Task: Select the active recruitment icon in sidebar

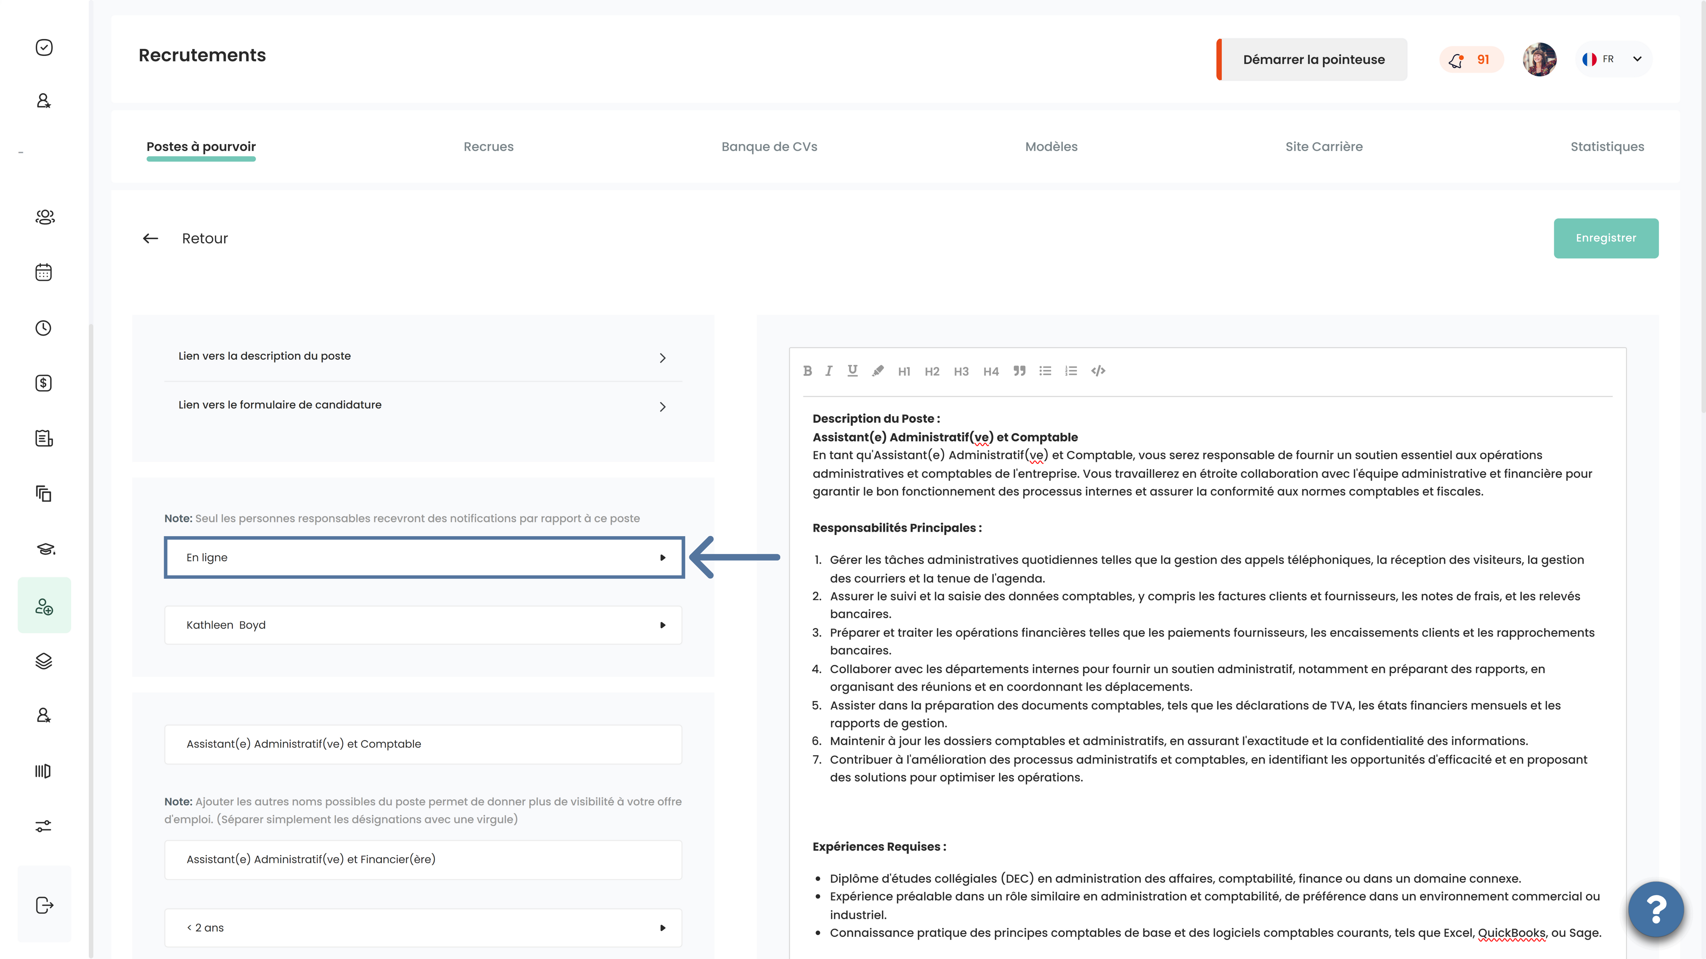Action: [x=44, y=606]
